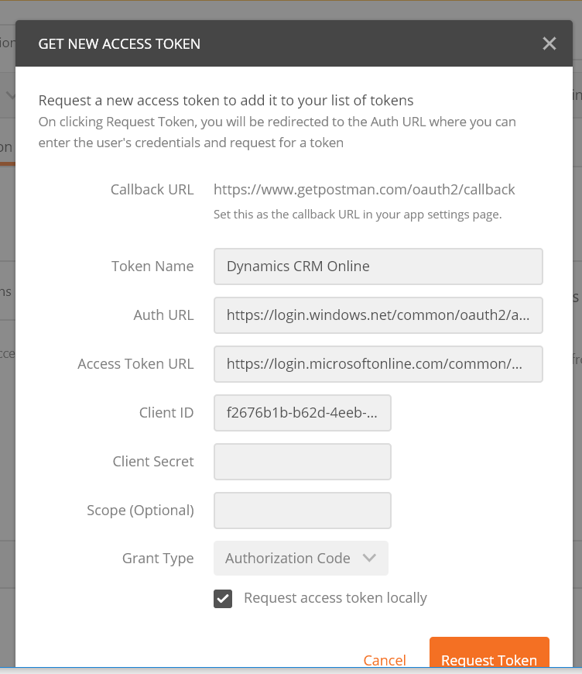Image resolution: width=582 pixels, height=674 pixels.
Task: Cancel the access token request
Action: (385, 660)
